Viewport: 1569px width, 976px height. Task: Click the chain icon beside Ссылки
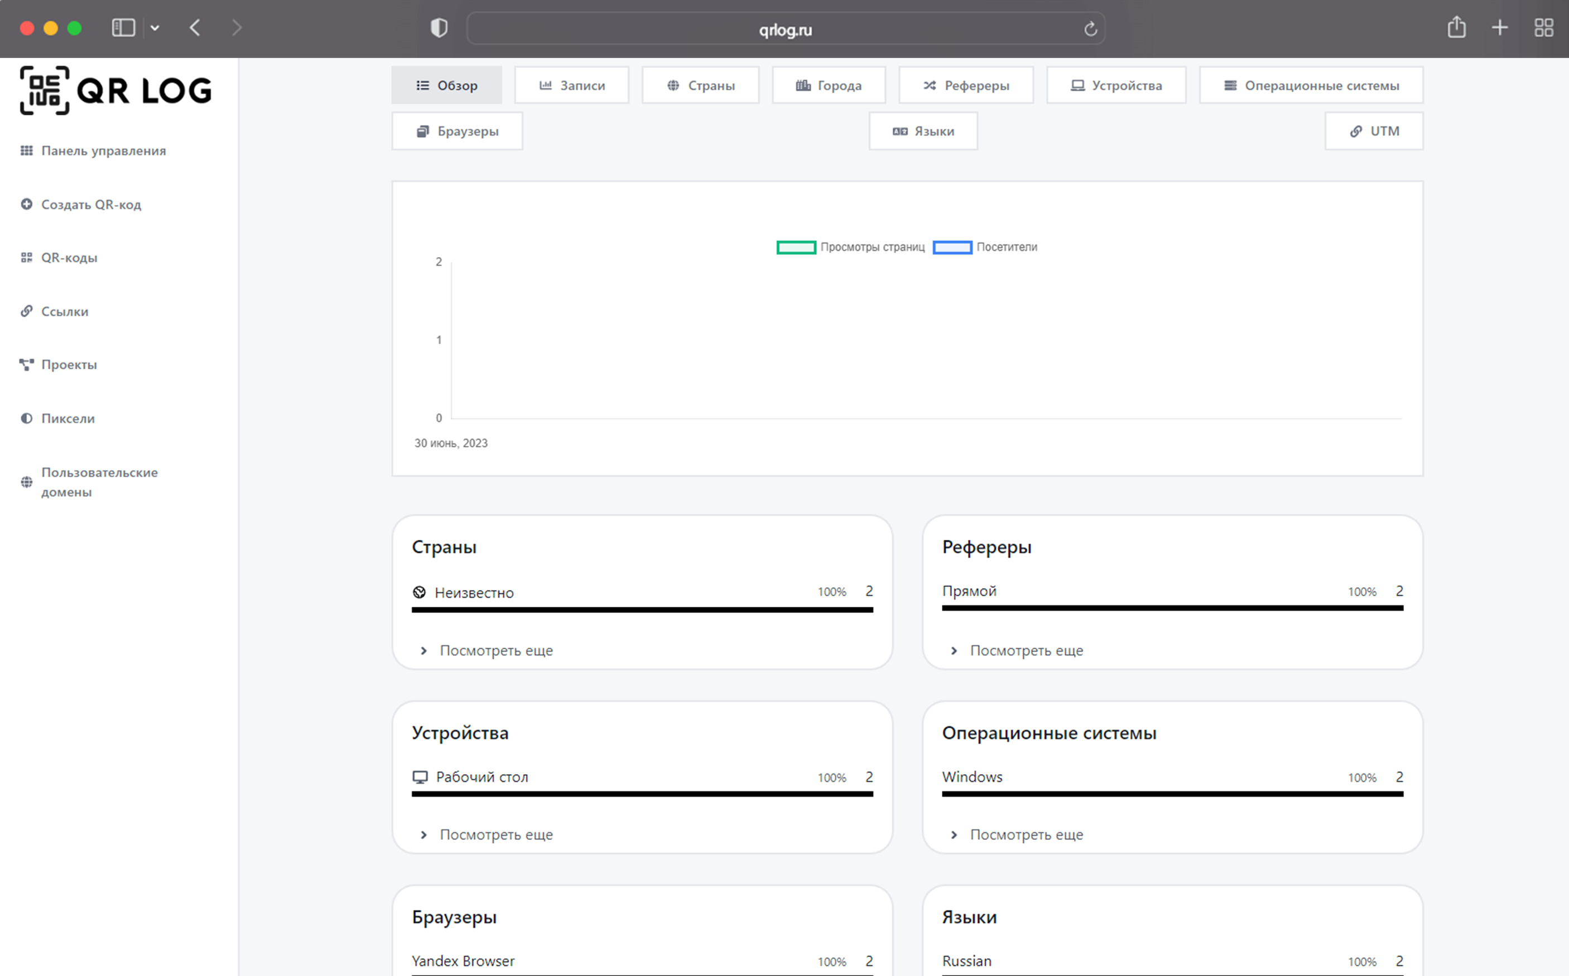tap(26, 311)
